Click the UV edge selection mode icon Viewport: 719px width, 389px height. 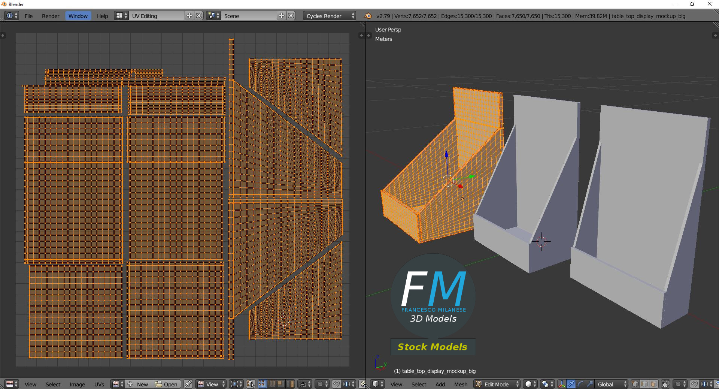[271, 384]
